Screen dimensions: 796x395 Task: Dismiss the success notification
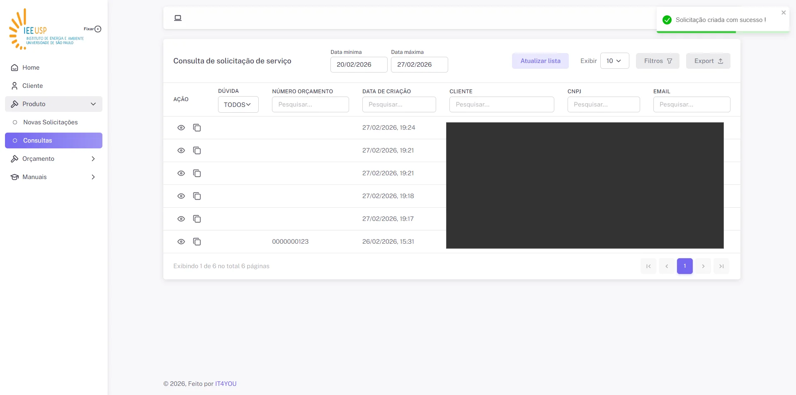coord(784,13)
